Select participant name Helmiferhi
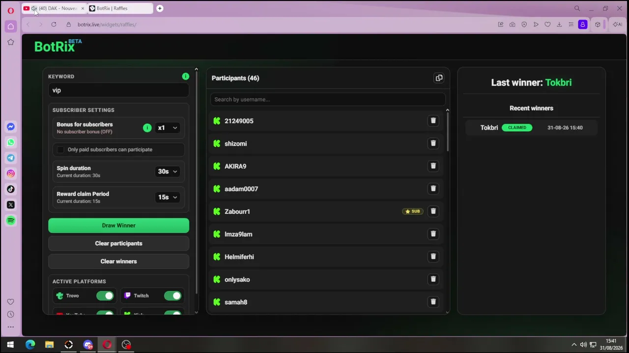 point(239,257)
